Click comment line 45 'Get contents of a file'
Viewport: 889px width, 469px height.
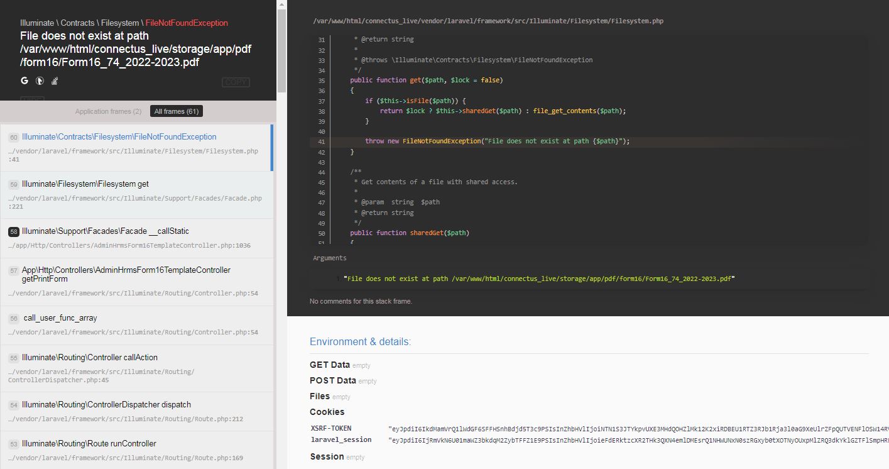(x=435, y=182)
